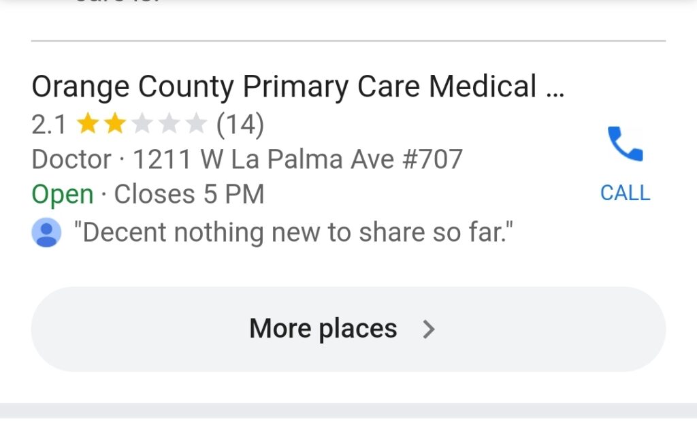
Task: Click the gray section divider band at bottom
Action: pyautogui.click(x=348, y=410)
